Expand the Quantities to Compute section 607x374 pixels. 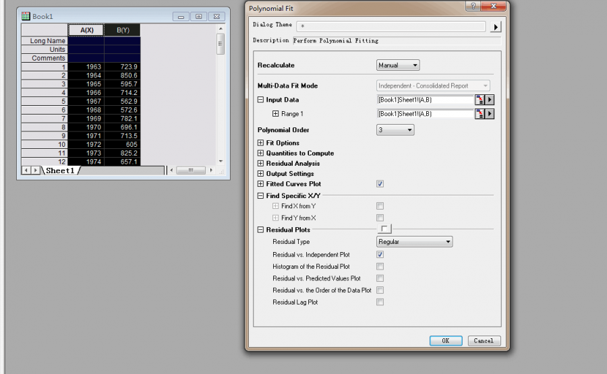coord(260,153)
